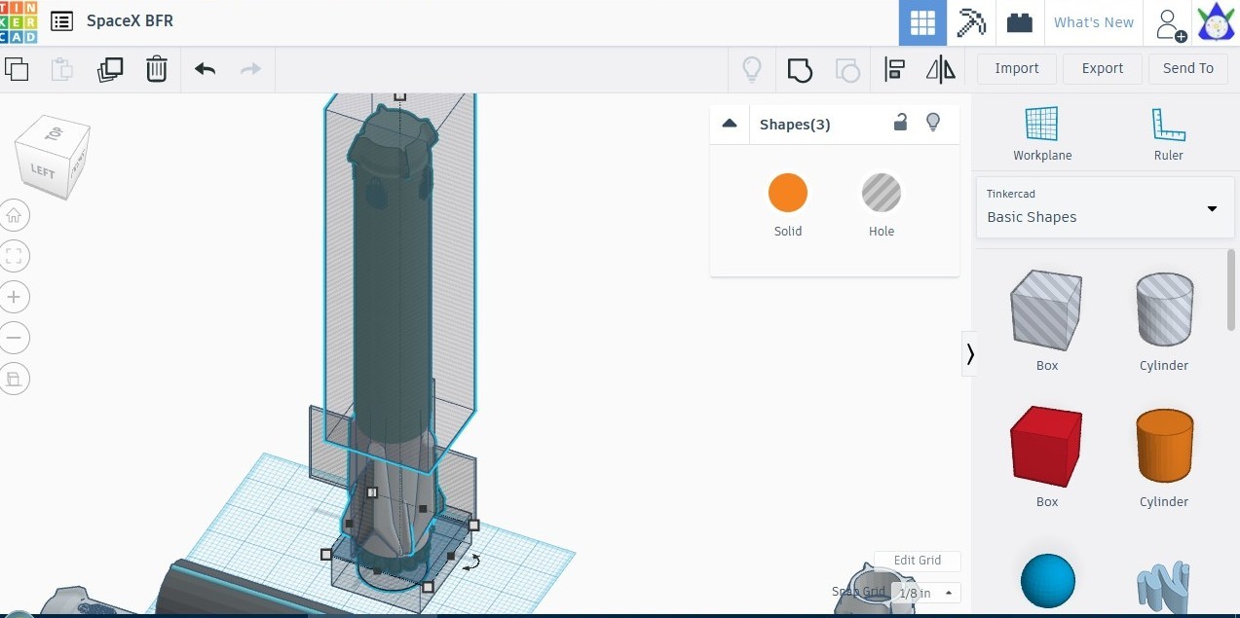Viewport: 1240px width, 618px height.
Task: Click the Home view icon
Action: click(x=15, y=215)
